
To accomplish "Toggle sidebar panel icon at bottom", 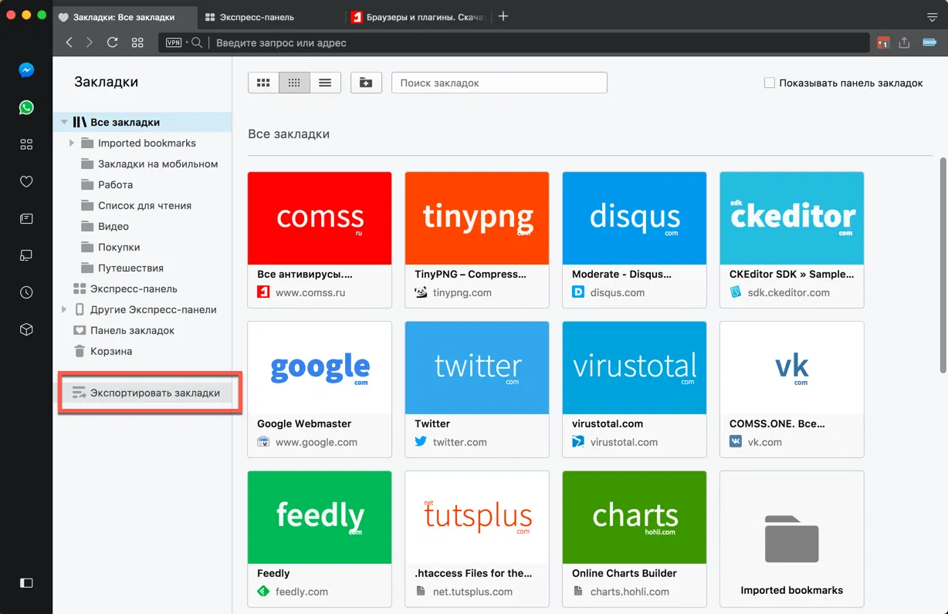I will point(26,582).
